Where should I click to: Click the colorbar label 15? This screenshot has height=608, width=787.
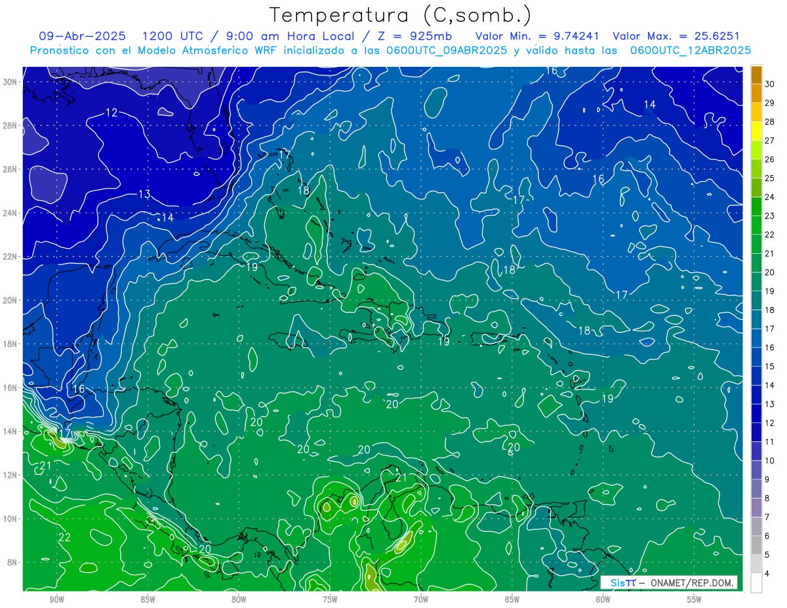770,367
